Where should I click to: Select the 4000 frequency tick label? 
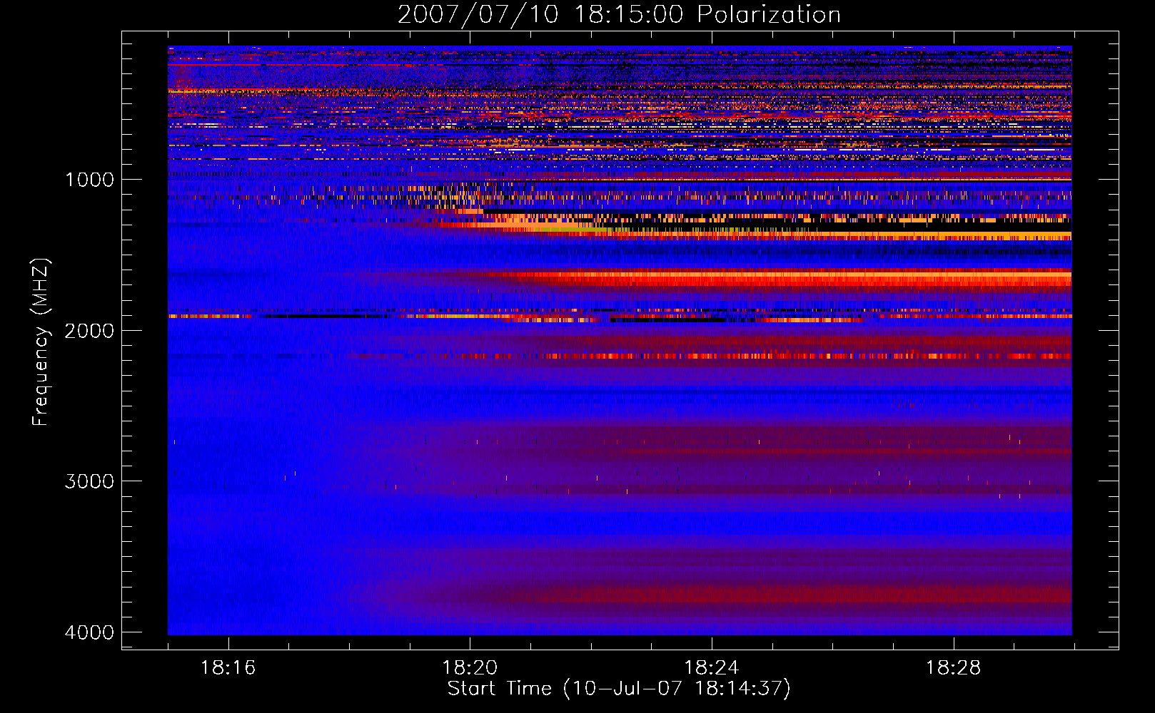click(89, 632)
